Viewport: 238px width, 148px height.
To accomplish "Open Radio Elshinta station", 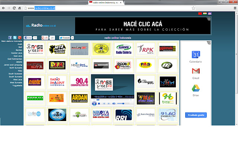I will tap(123, 49).
